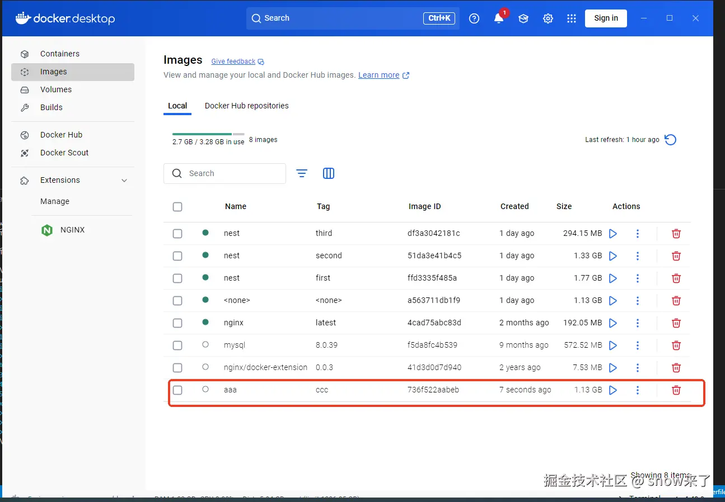Open more actions menu for aaa:ccc
725x502 pixels.
point(638,390)
